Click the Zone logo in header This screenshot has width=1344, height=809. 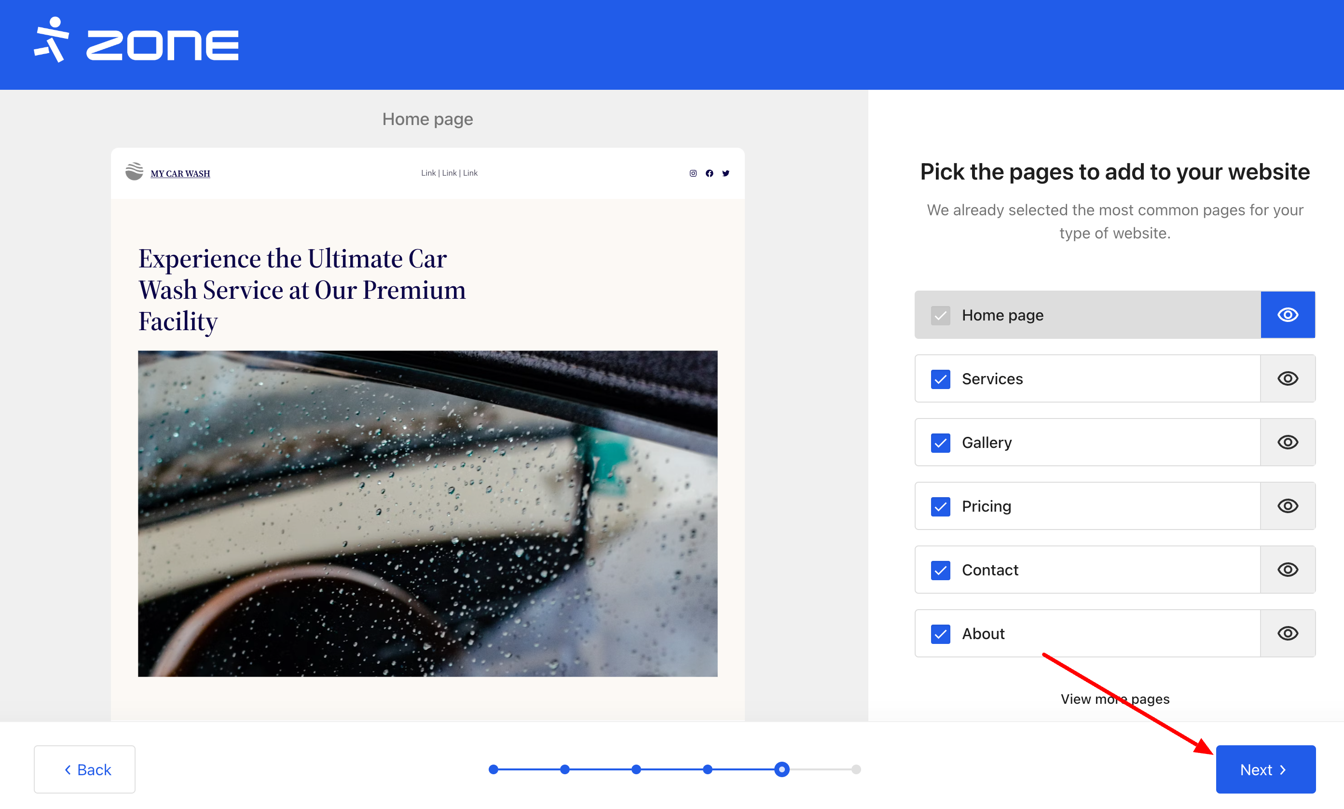tap(136, 42)
